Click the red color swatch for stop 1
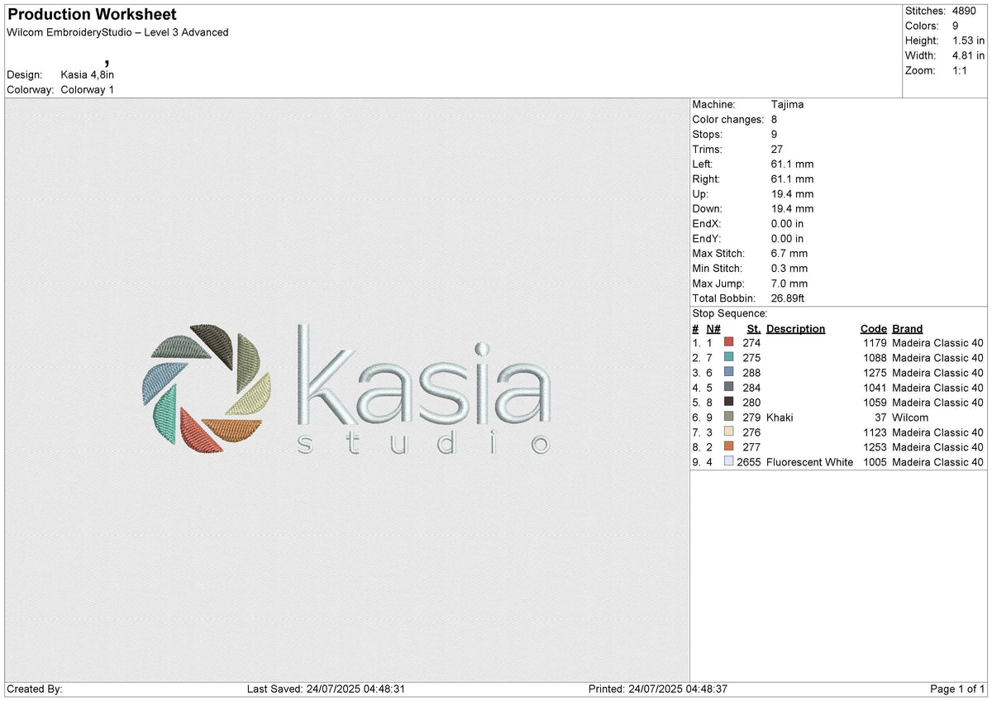 coord(728,342)
